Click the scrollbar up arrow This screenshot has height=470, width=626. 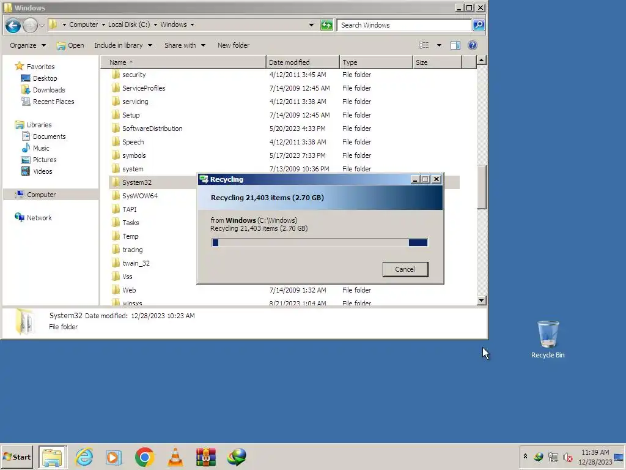click(482, 61)
